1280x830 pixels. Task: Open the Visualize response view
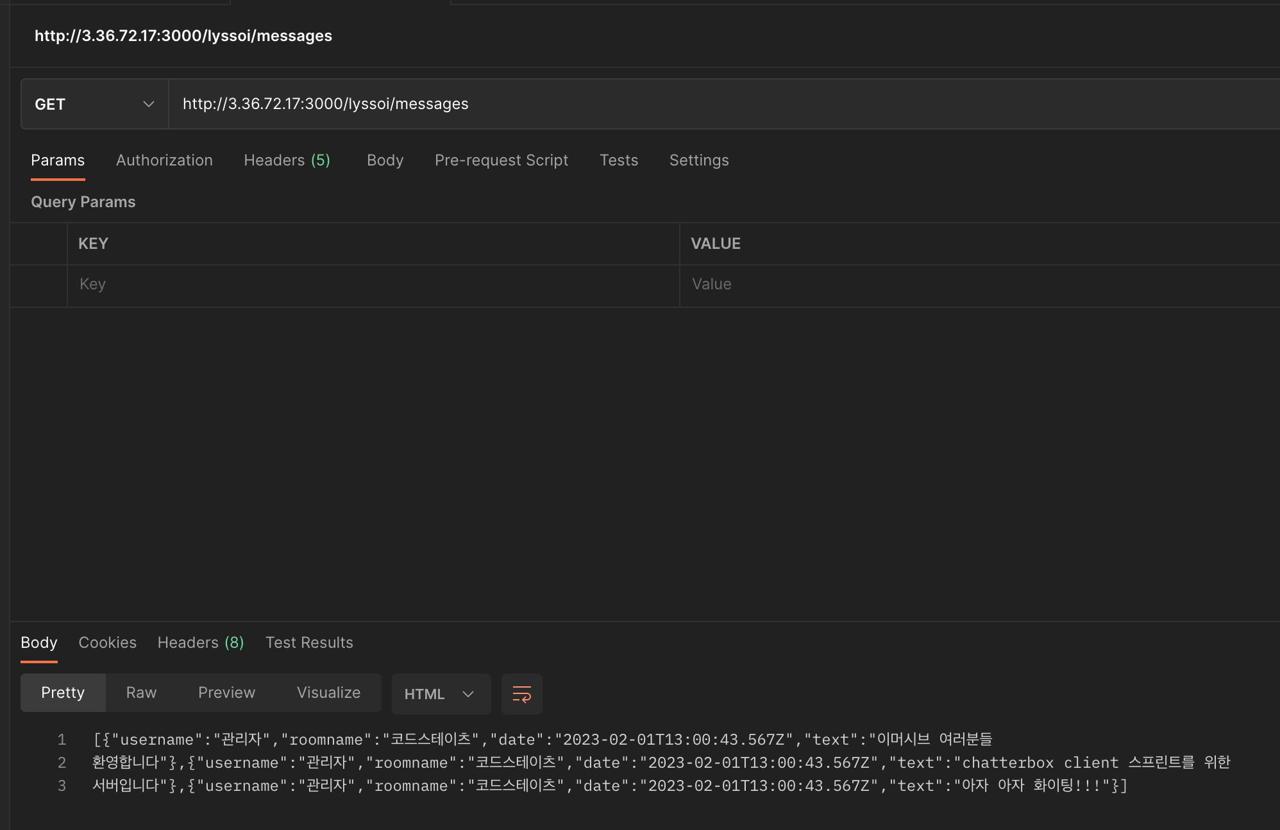328,693
